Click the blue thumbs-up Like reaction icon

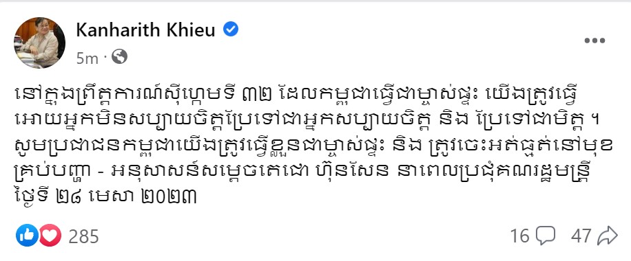(27, 236)
